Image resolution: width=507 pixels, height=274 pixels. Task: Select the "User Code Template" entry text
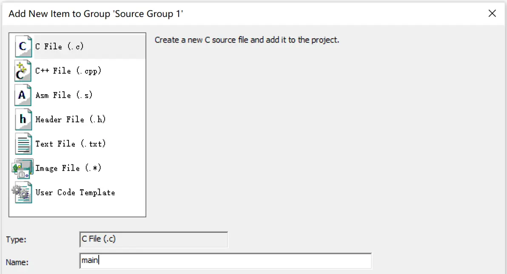(75, 192)
